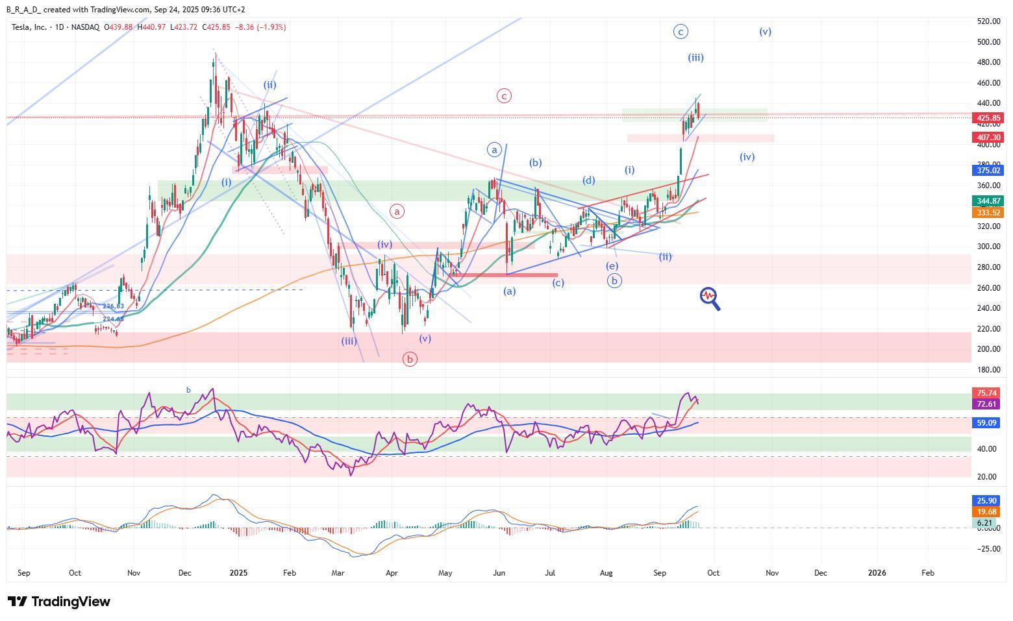
Task: Click the 2025 marker on time axis
Action: [238, 573]
